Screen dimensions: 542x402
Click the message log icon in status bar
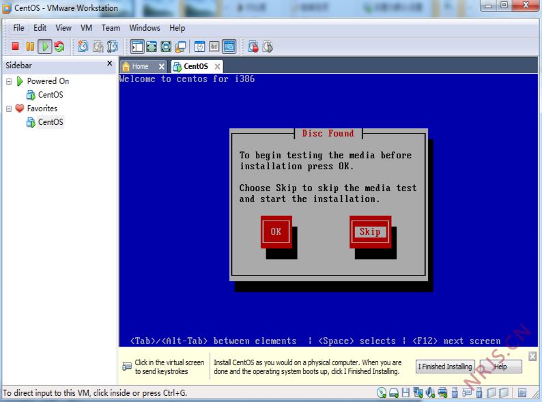(522, 392)
